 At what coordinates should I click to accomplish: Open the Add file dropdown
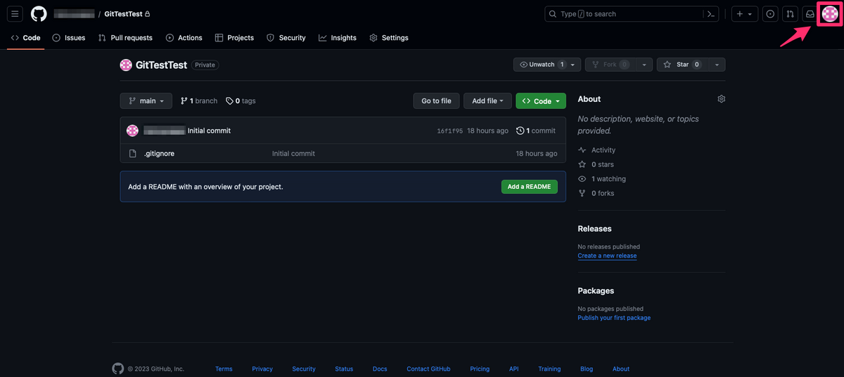coord(487,101)
